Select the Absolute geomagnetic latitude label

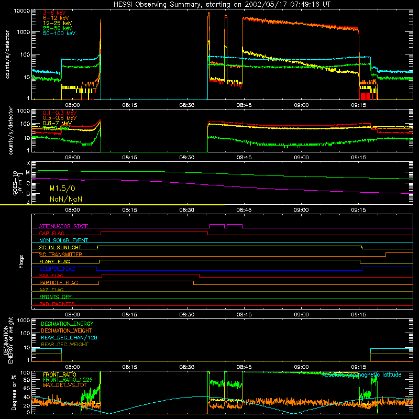click(362, 374)
